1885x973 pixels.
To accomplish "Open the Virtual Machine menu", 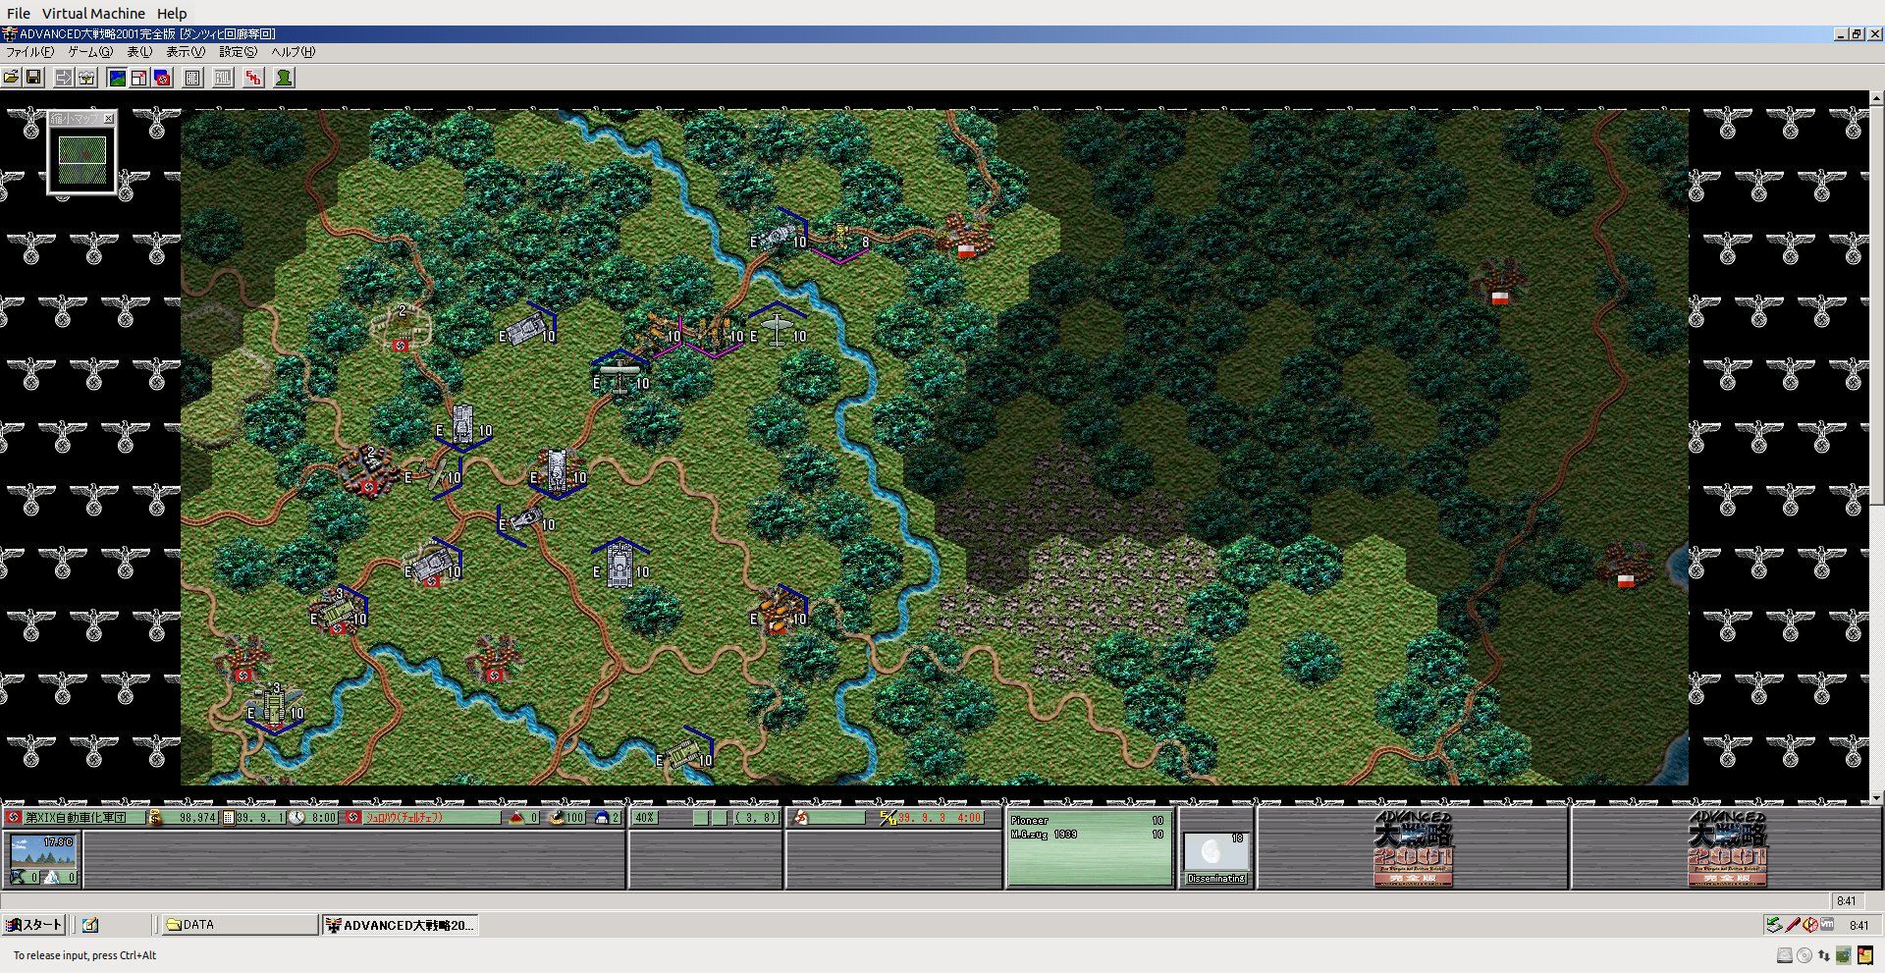I will 93,14.
